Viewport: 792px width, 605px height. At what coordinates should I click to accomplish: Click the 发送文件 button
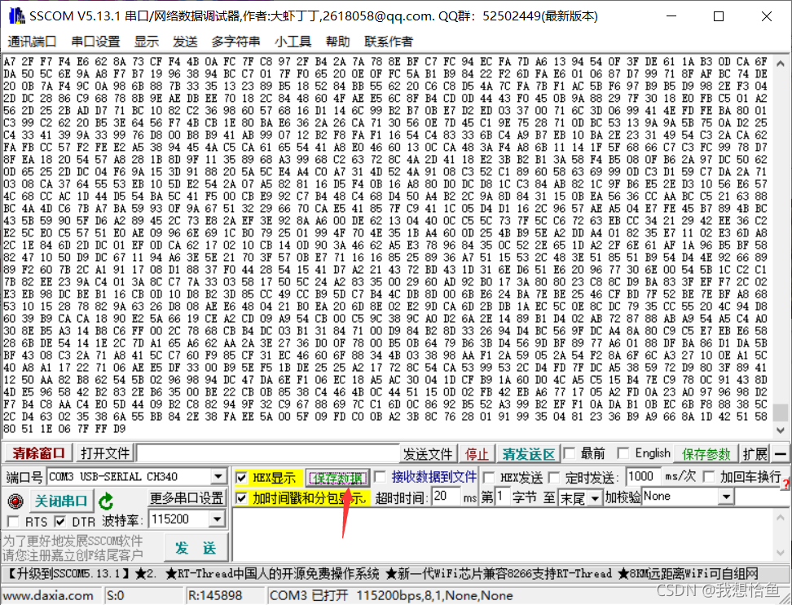428,454
